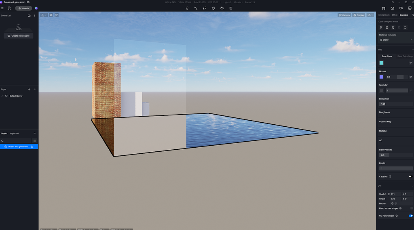Select the Ocean and glass error object
This screenshot has width=414, height=230.
[19, 146]
